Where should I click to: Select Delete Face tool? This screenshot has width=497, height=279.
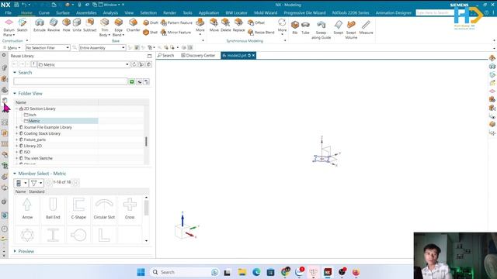(226, 26)
